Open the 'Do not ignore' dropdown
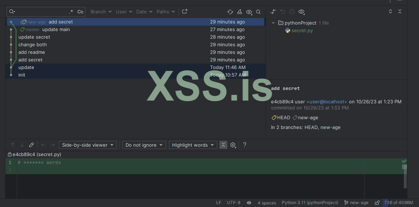Viewport: 419px width, 207px height. (144, 145)
